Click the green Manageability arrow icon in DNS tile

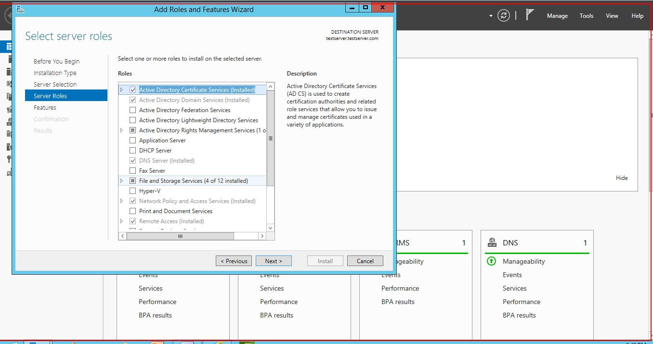pyautogui.click(x=491, y=261)
